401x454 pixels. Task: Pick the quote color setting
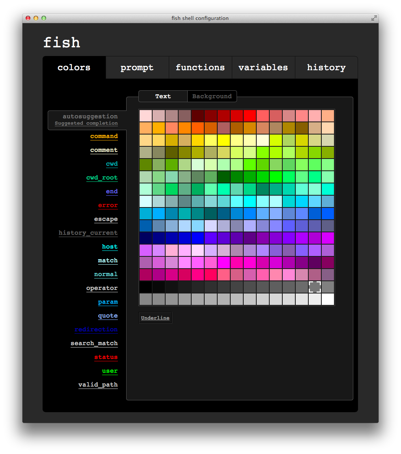[x=108, y=316]
